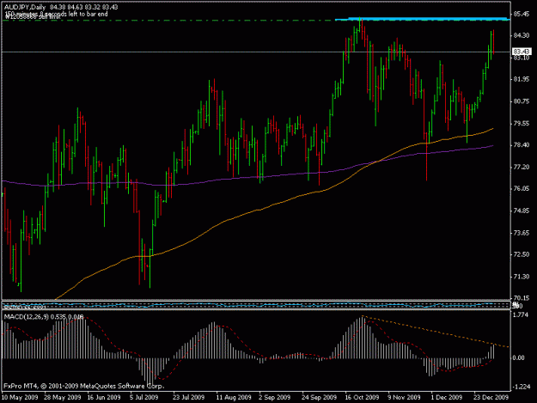
Task: Select the green dashed horizontal line at top
Action: 168,21
